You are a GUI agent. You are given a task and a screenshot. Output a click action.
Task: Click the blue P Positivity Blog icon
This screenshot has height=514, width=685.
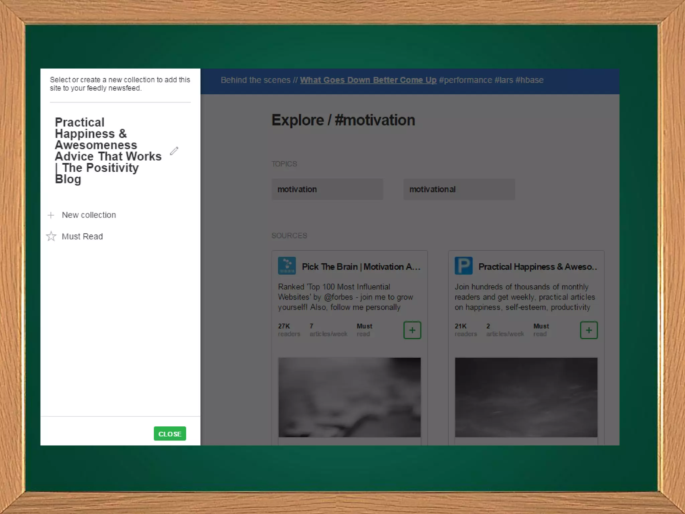tap(463, 266)
